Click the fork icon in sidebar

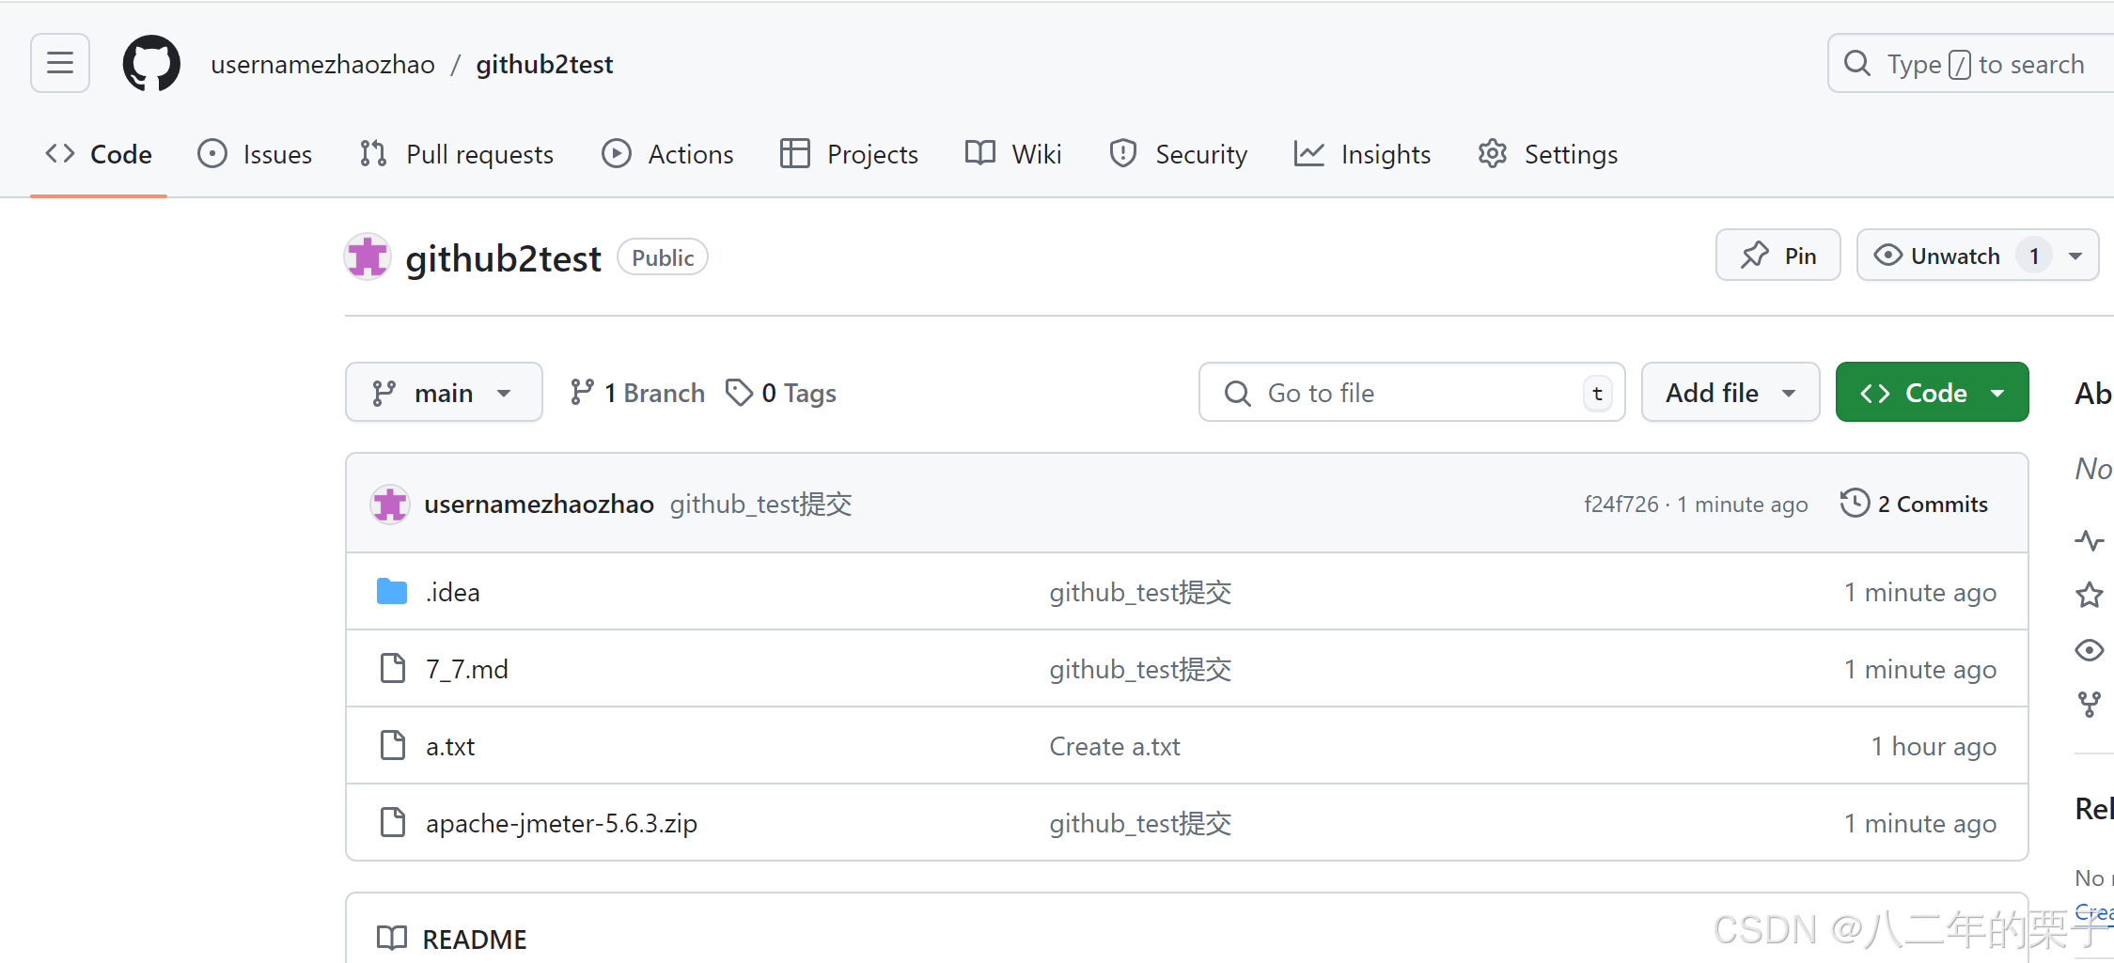2089,705
